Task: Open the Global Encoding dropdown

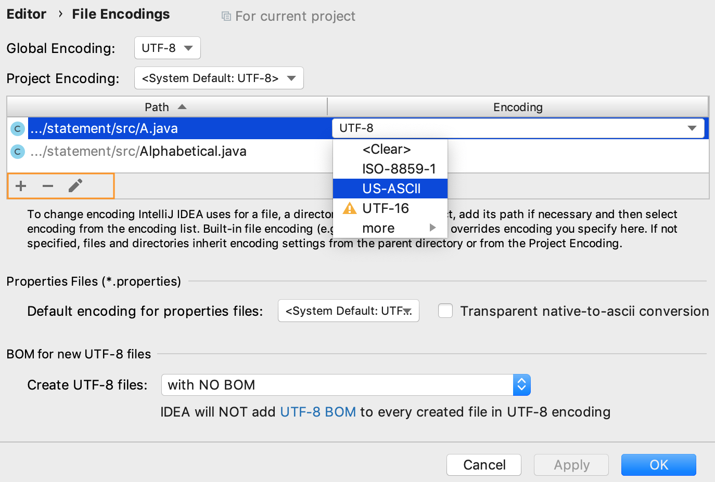Action: (167, 47)
